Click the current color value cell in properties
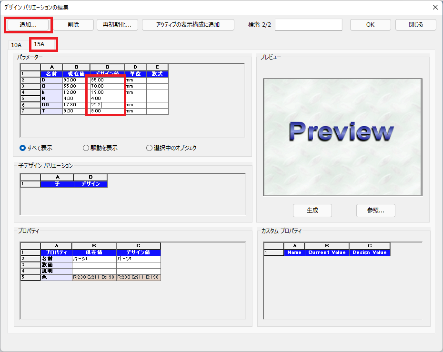This screenshot has height=352, width=443. click(94, 277)
